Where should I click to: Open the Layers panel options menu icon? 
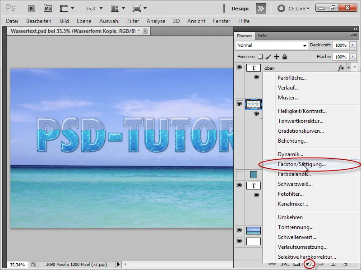coord(353,36)
